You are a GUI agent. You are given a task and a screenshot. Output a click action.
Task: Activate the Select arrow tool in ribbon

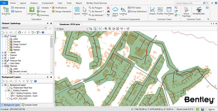pyautogui.click(x=85, y=9)
